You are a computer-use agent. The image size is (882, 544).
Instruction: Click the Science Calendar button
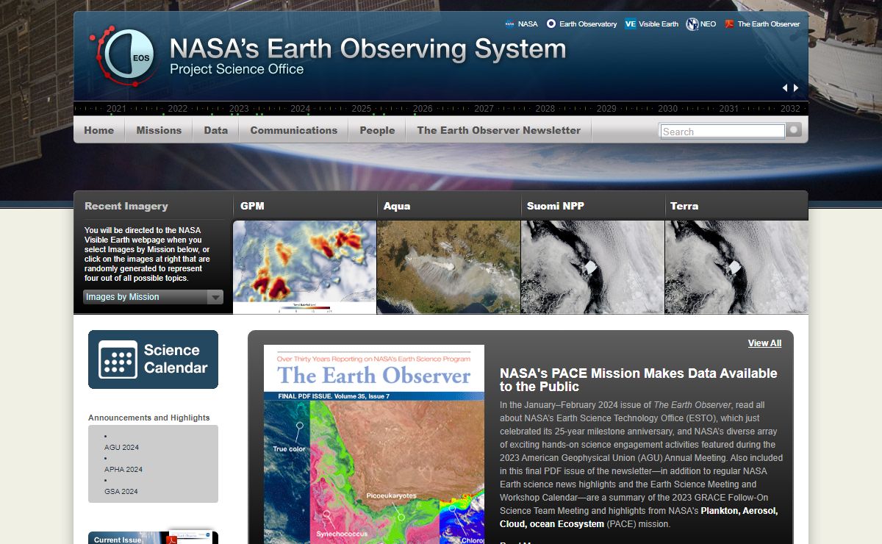pos(153,359)
